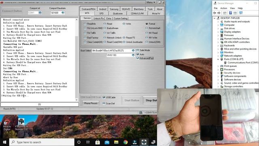Click log panel scroll up arrow

[x=76, y=19]
